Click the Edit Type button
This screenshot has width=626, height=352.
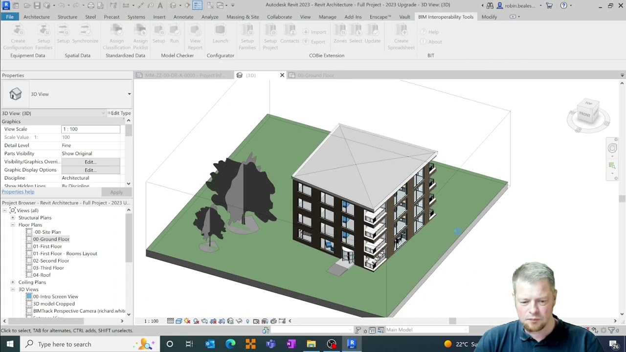(x=119, y=113)
